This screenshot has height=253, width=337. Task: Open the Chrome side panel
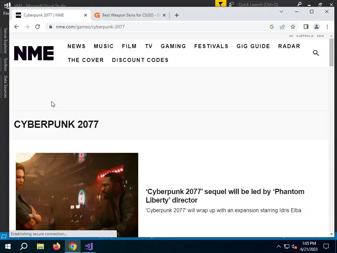306,27
